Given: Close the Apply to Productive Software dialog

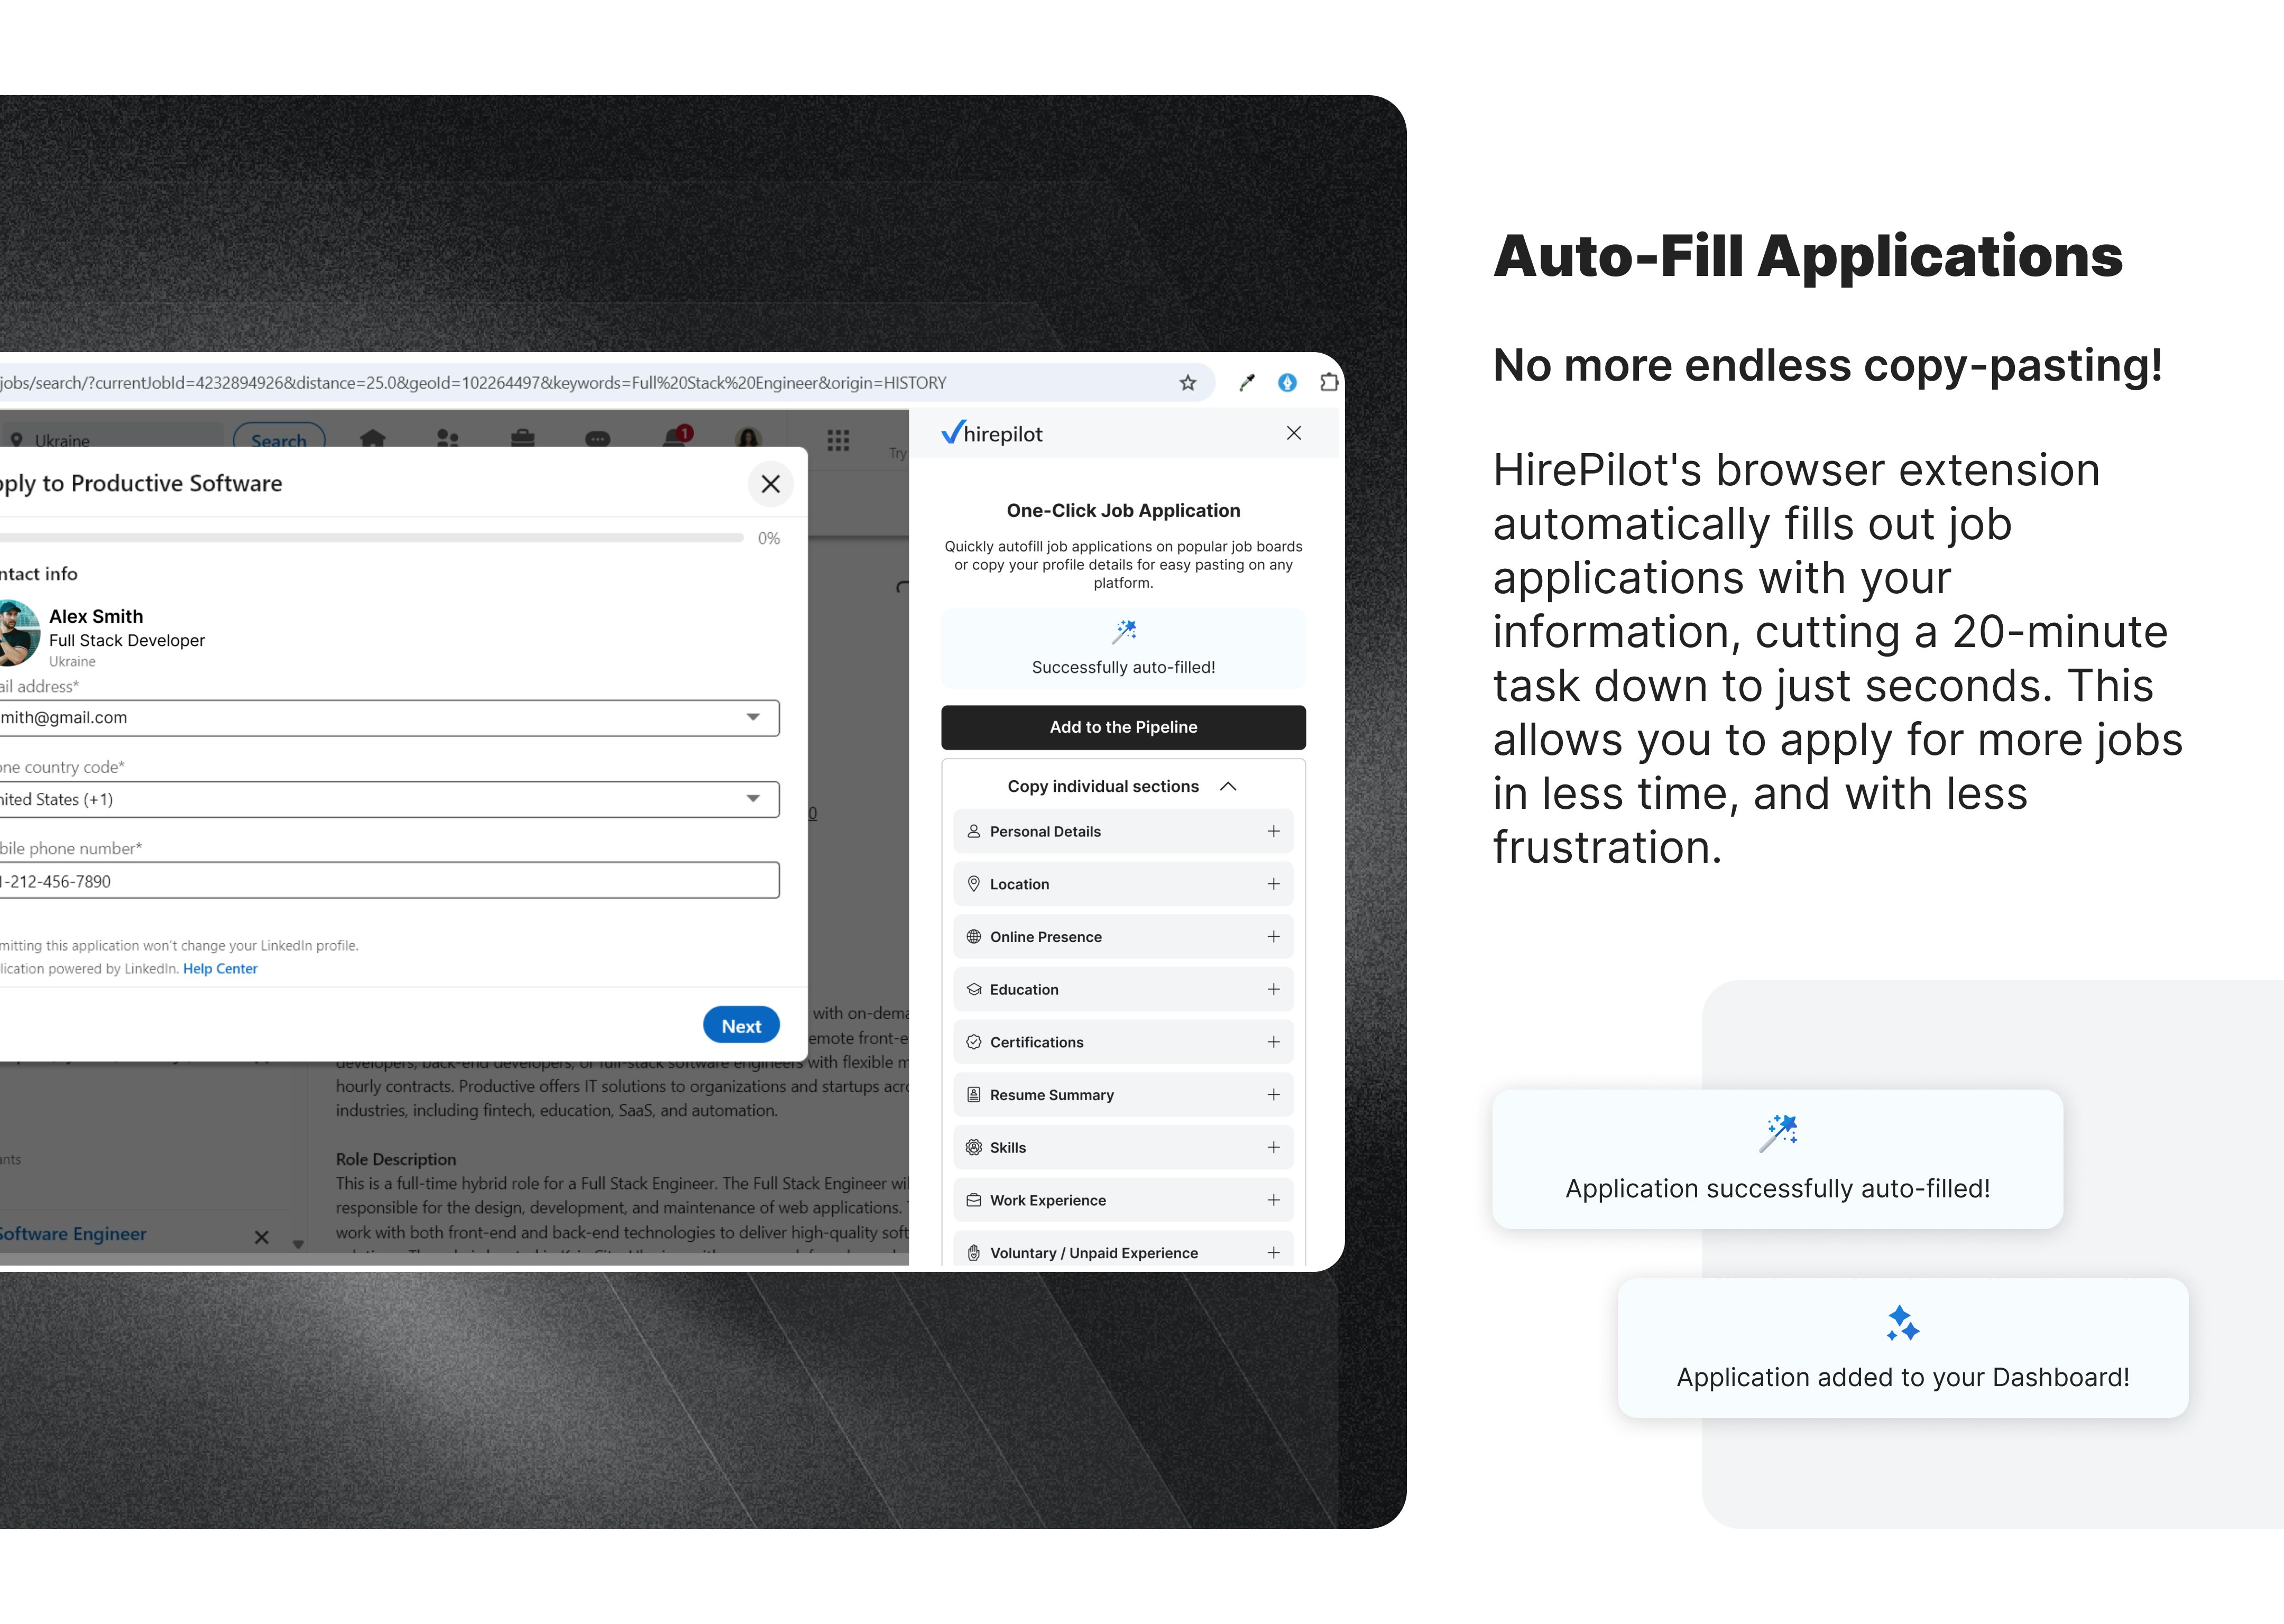Looking at the screenshot, I should [x=771, y=484].
